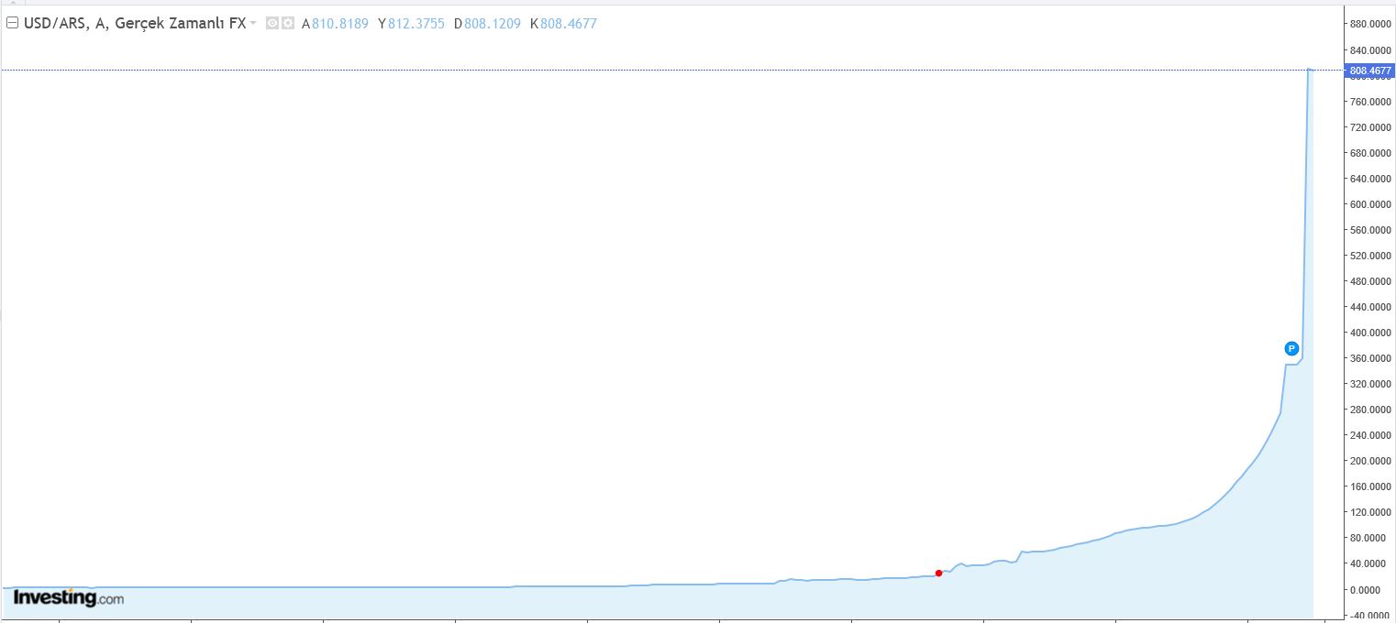Toggle series visibility eye icon

pos(272,24)
